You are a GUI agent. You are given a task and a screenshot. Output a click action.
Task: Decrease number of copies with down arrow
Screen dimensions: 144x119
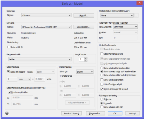(86, 60)
